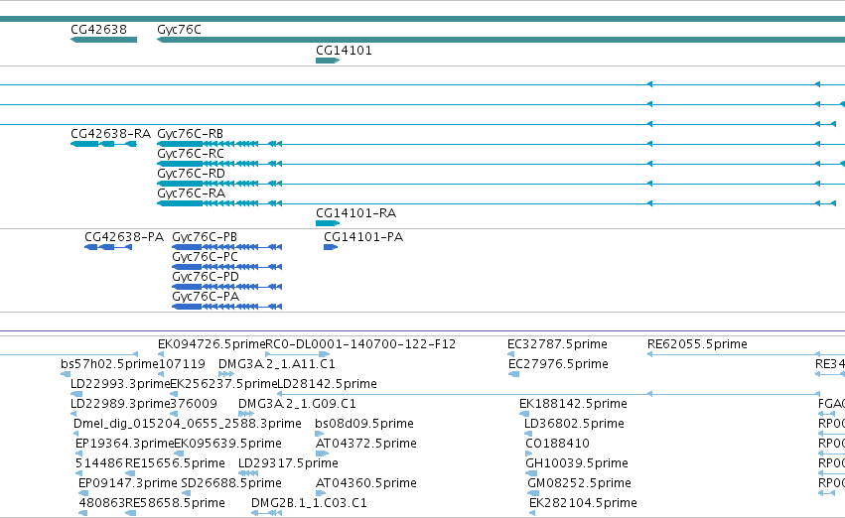Select EST label LD22993.3prime
The image size is (845, 518).
coord(120,384)
